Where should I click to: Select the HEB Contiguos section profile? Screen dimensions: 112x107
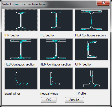(x=21, y=49)
